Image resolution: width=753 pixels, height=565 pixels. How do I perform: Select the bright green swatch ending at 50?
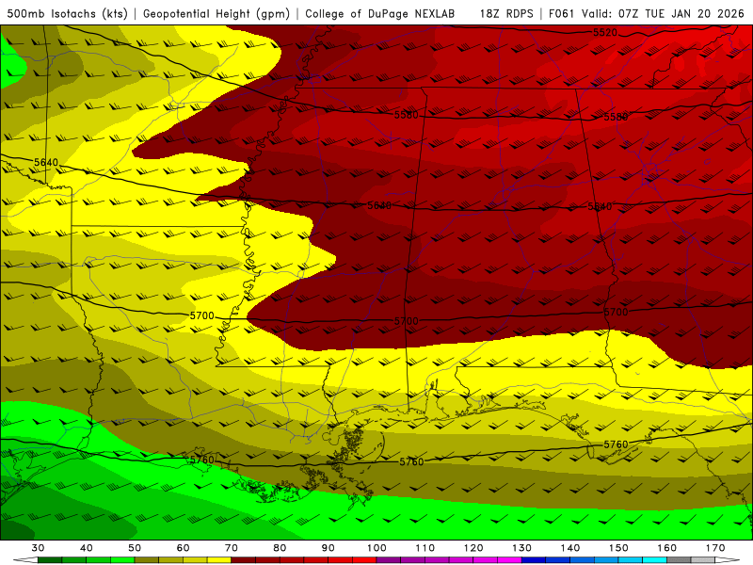(122, 560)
